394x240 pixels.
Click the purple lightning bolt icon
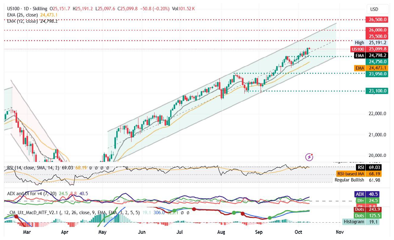point(309,157)
